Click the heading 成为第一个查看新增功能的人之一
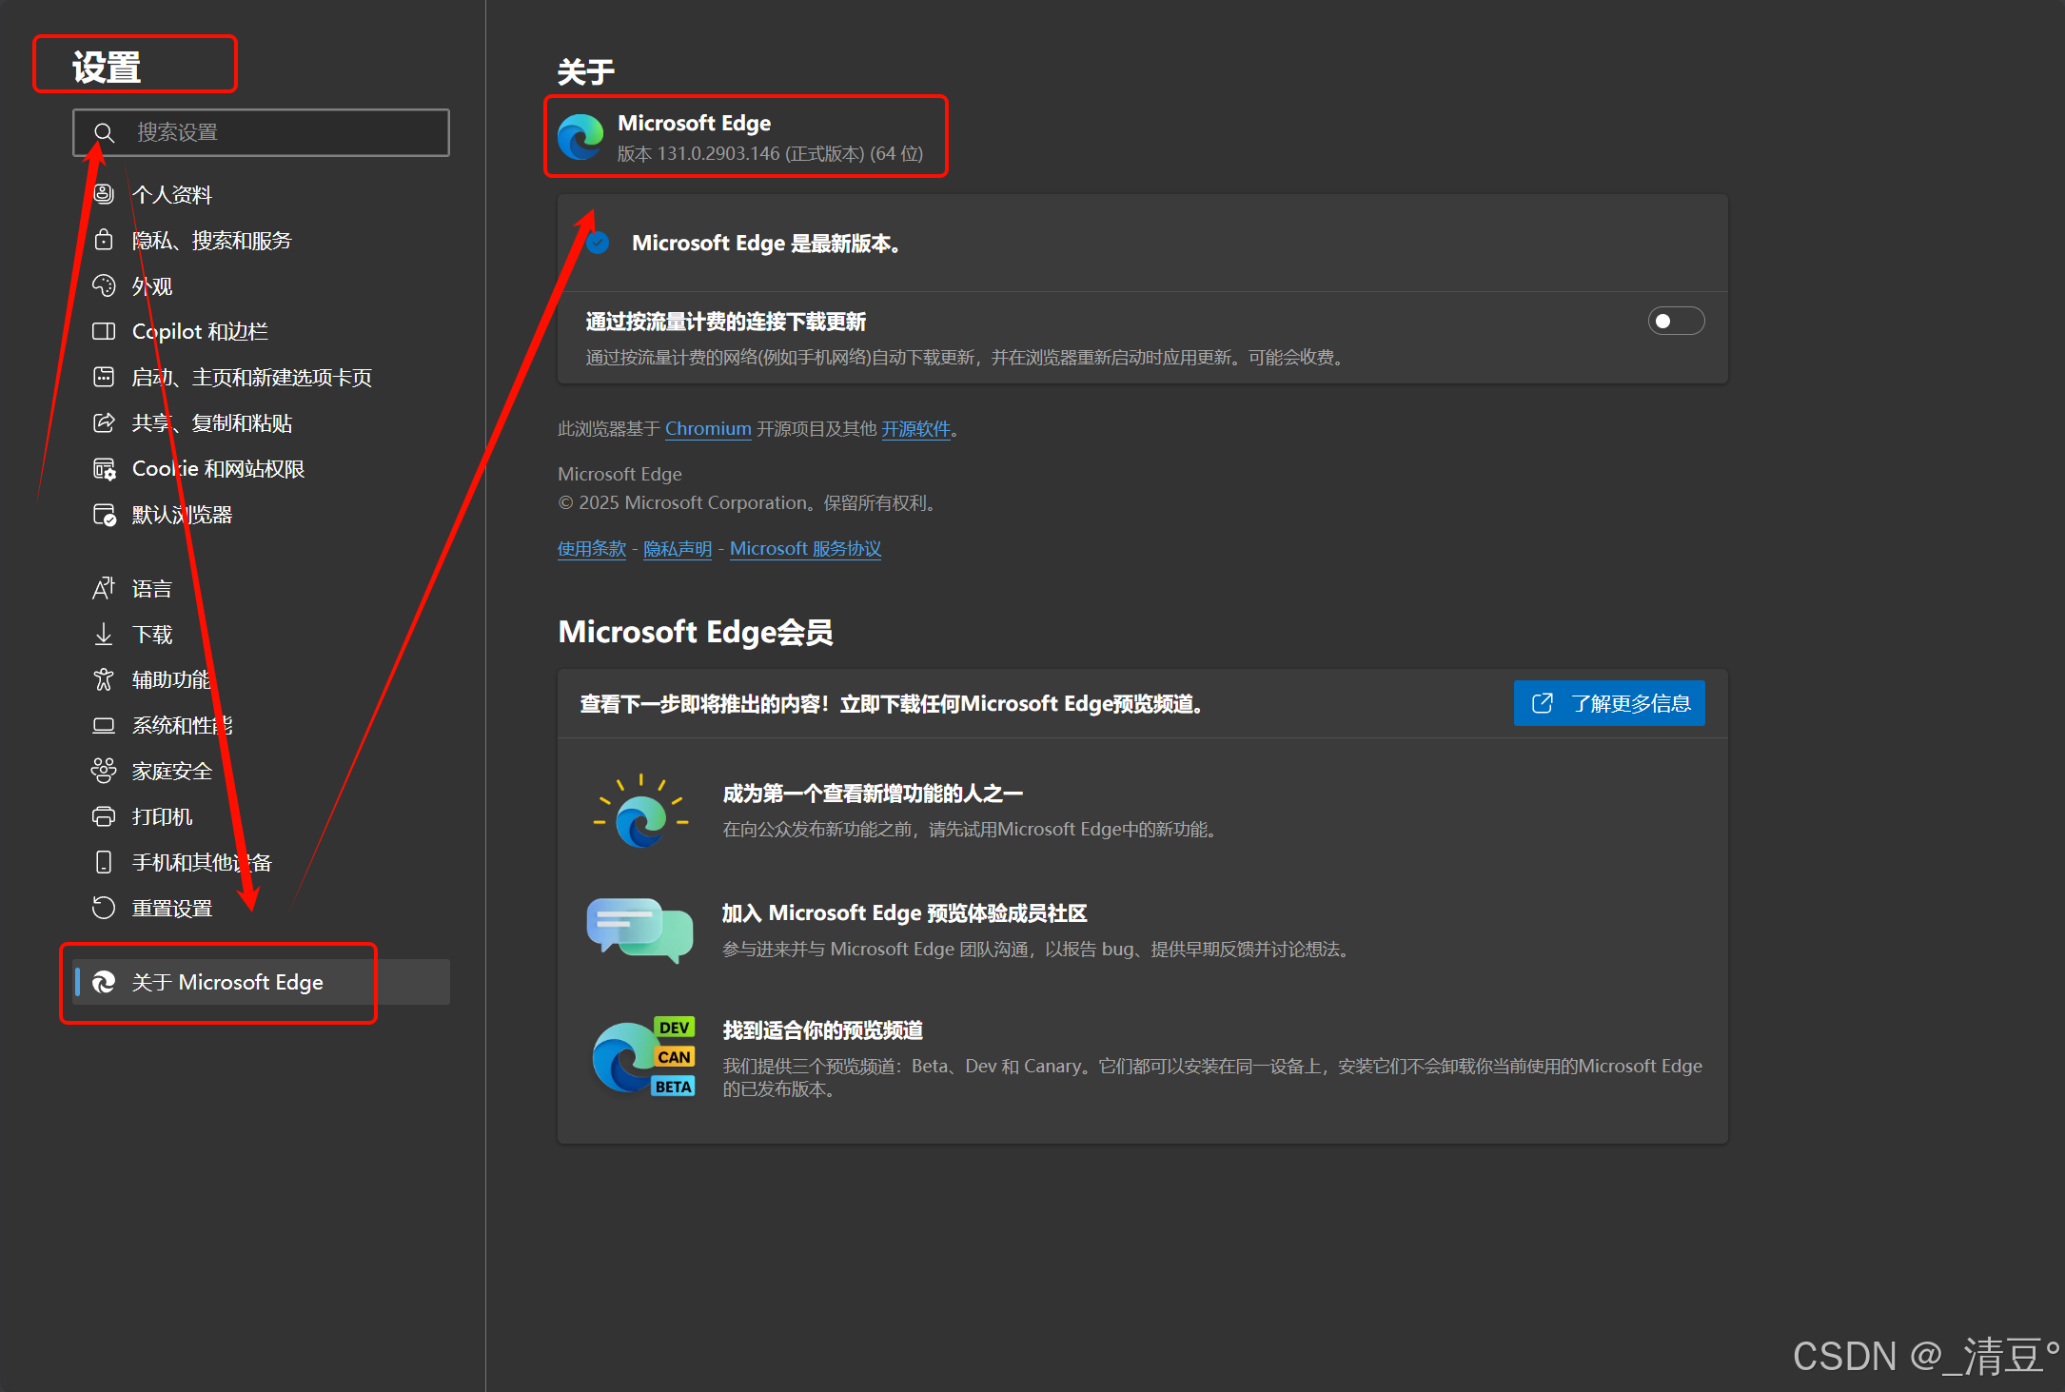2065x1392 pixels. click(x=873, y=794)
